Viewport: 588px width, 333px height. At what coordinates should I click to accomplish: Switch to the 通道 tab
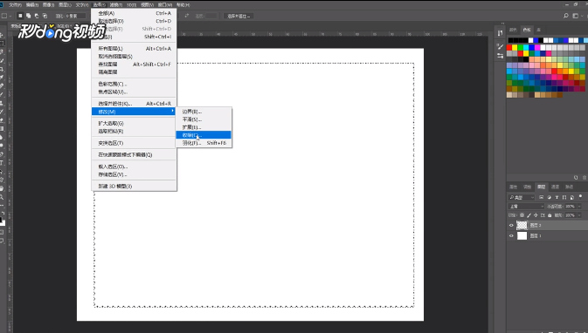[556, 187]
